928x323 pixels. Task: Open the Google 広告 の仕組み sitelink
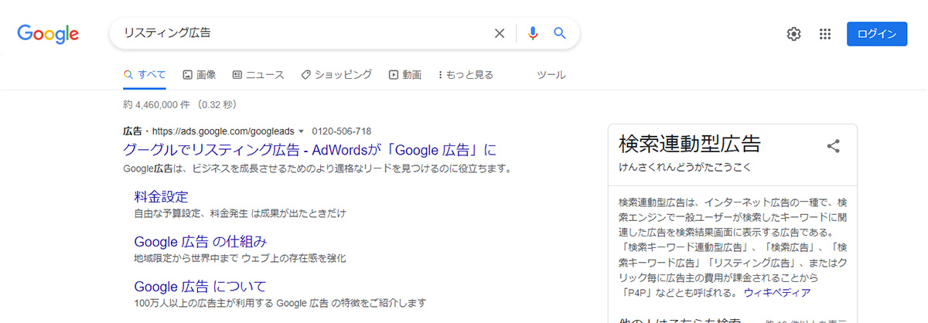point(200,241)
